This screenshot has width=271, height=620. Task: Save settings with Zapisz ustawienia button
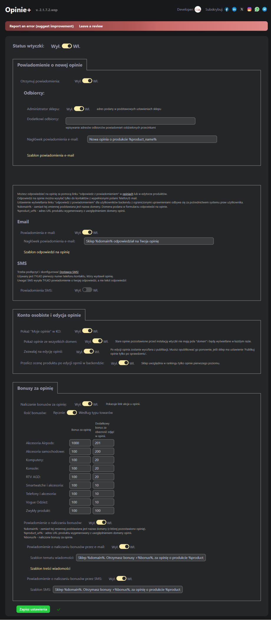33,609
